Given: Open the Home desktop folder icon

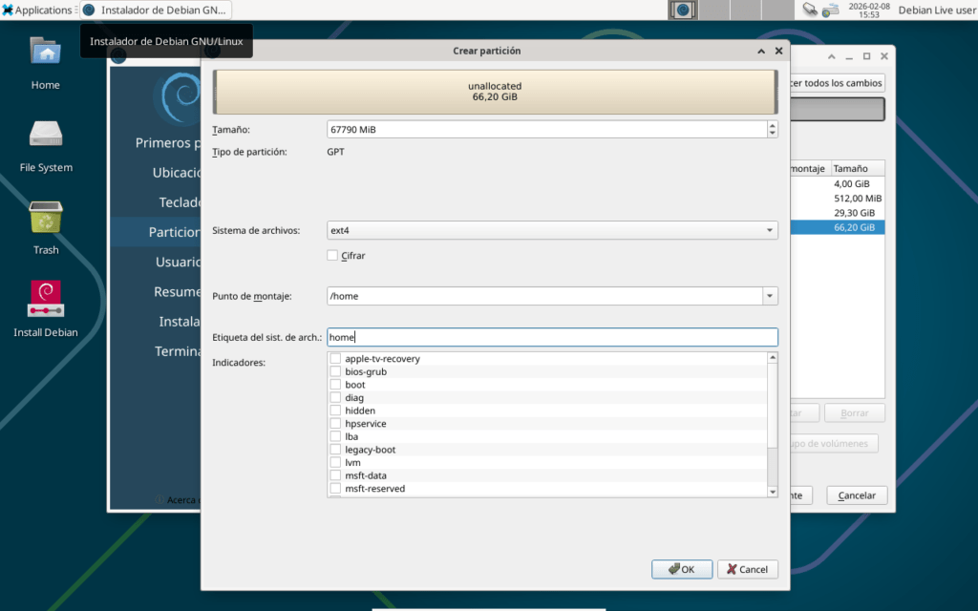Looking at the screenshot, I should click(45, 52).
